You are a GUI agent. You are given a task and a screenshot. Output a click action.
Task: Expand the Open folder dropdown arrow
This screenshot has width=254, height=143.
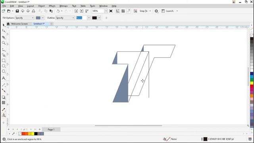[x=12, y=11]
